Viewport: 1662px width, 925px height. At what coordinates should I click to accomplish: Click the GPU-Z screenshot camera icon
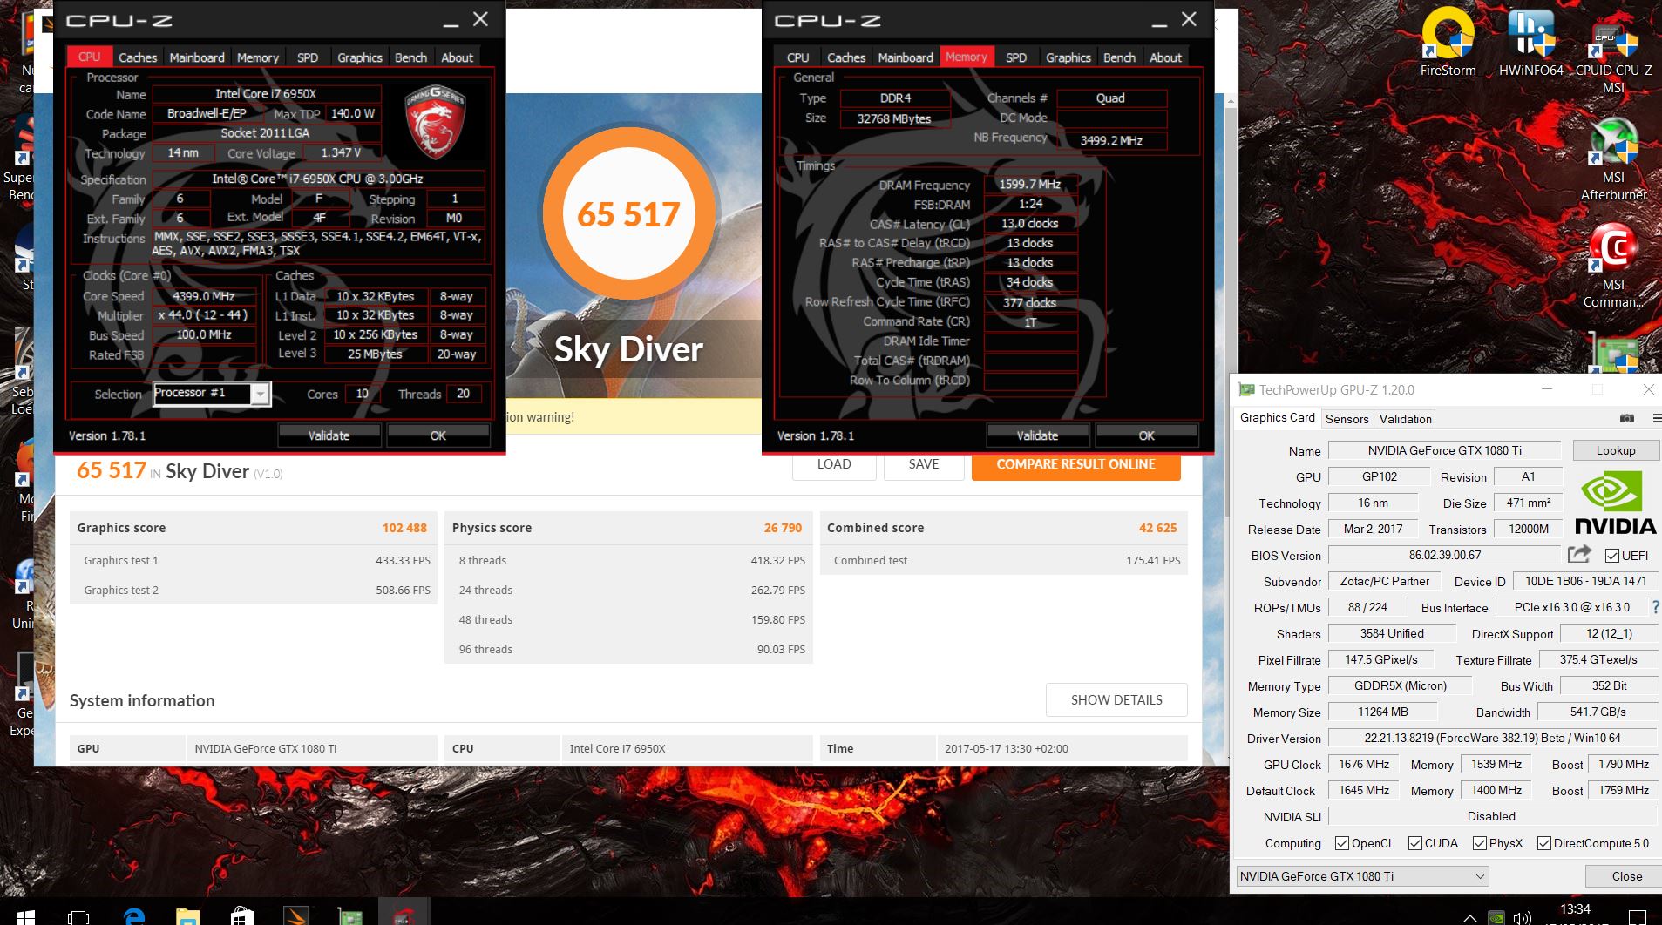(1626, 418)
